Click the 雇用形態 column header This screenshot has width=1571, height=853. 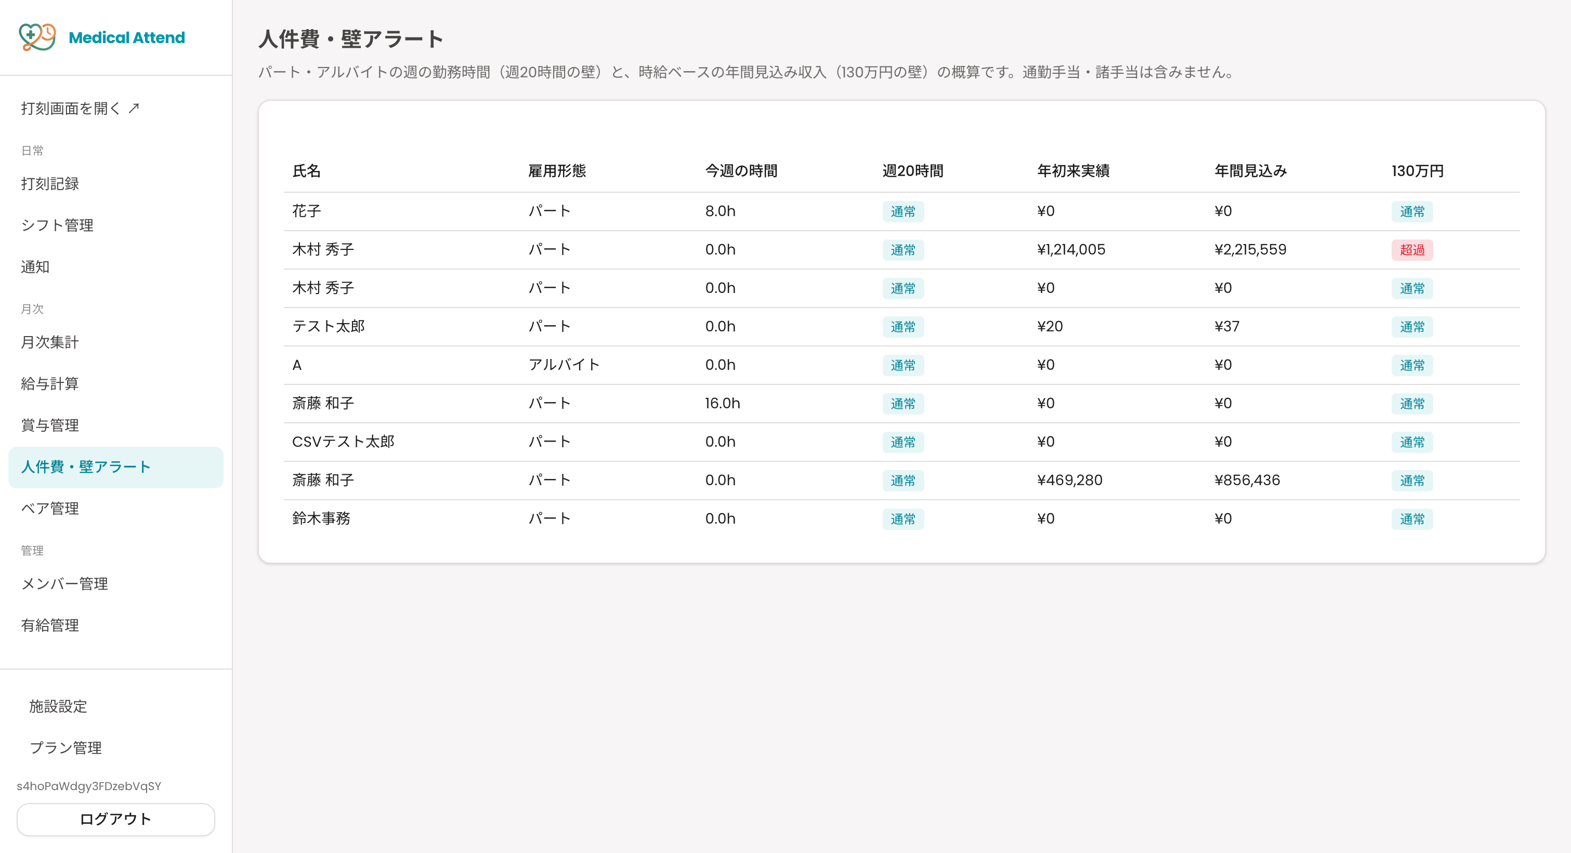pos(557,170)
